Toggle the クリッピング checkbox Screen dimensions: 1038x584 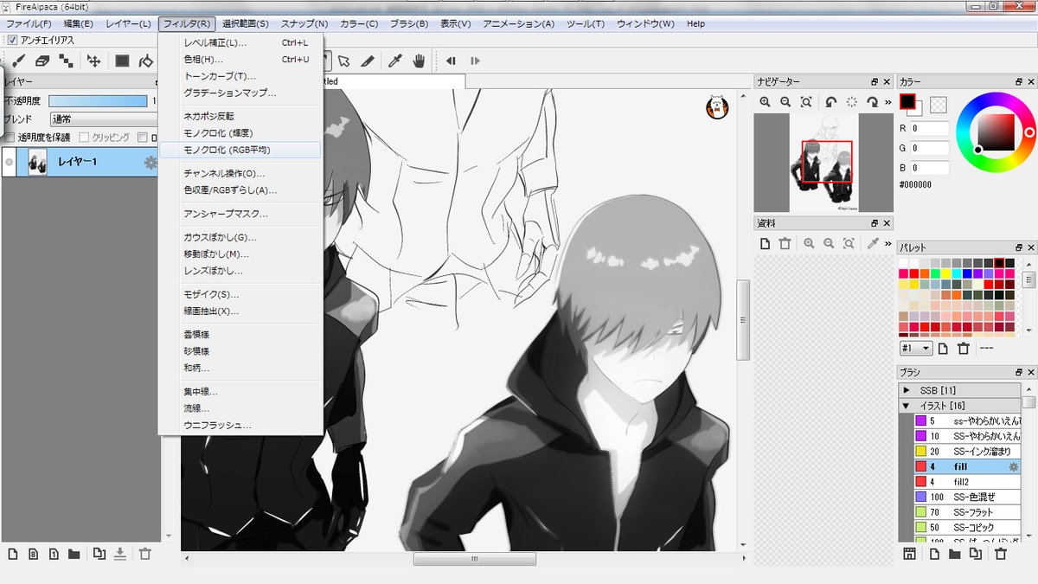(x=85, y=137)
